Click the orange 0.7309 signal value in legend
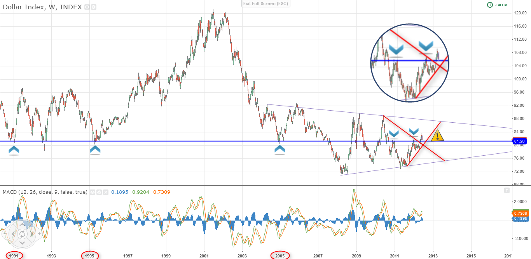Screen dimensions: 531x259 [x=161, y=192]
